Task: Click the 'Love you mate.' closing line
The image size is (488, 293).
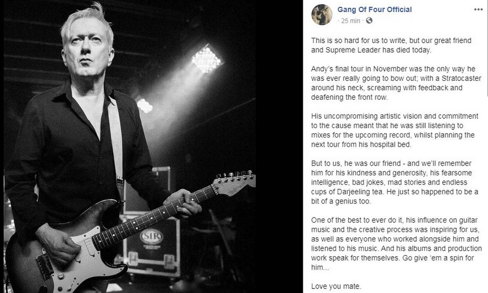Action: (x=336, y=286)
